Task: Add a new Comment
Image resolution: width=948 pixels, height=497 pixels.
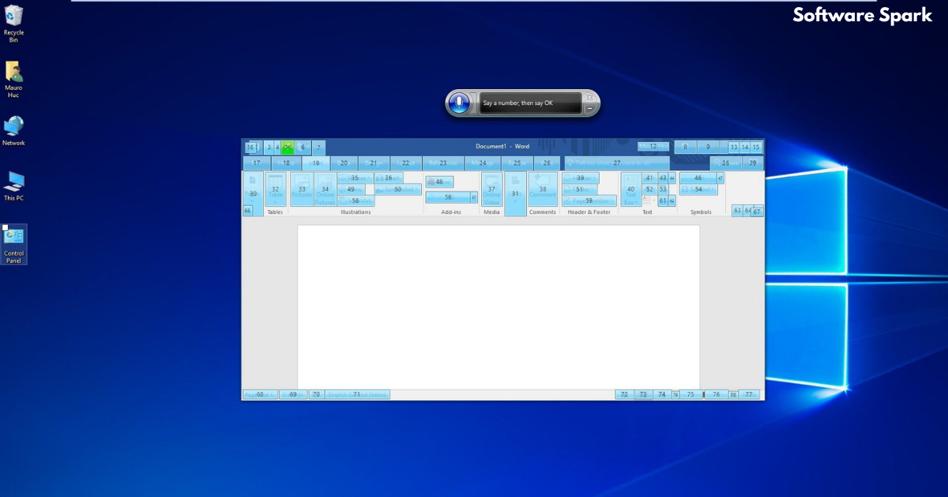Action: (x=542, y=189)
